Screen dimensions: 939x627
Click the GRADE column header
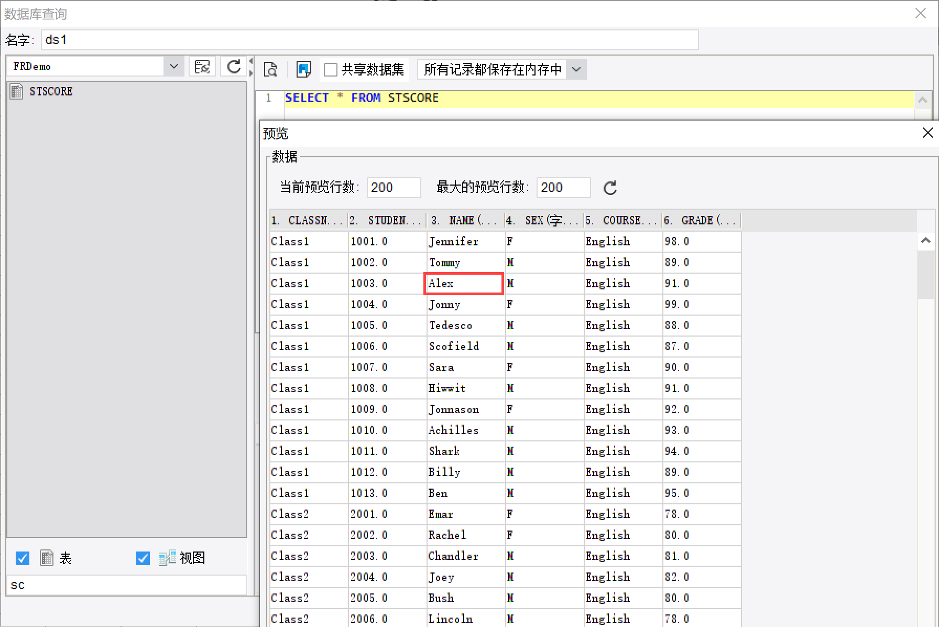pos(702,220)
